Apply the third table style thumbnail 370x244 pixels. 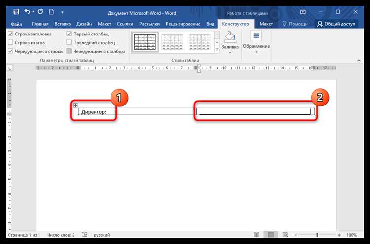200,42
